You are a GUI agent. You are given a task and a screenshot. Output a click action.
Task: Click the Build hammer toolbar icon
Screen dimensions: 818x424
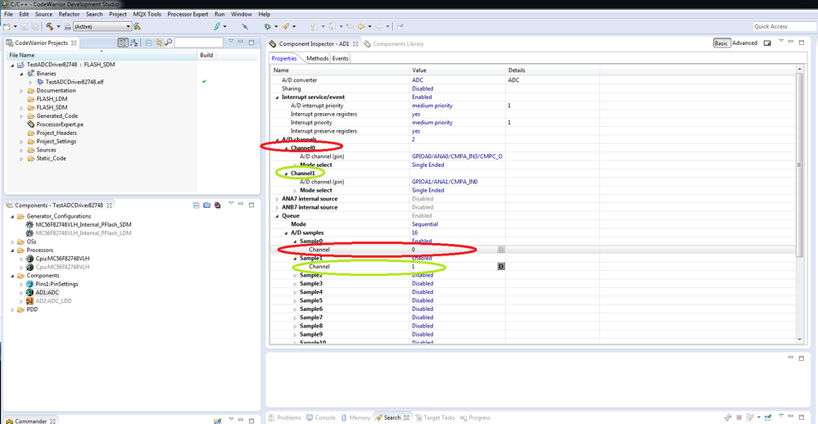(x=50, y=26)
